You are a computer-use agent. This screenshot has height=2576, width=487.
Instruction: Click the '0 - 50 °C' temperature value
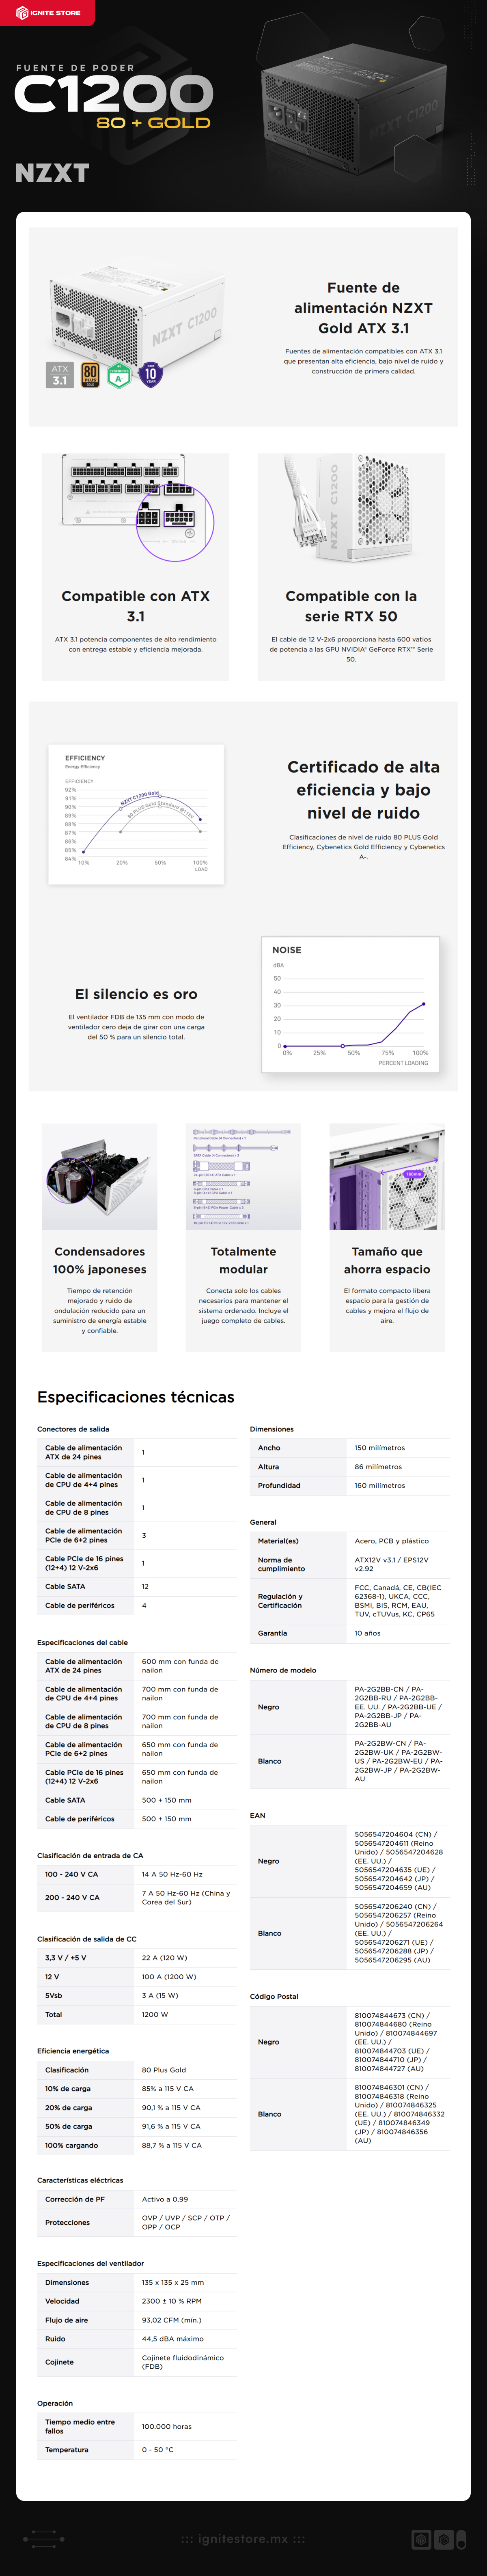157,2449
